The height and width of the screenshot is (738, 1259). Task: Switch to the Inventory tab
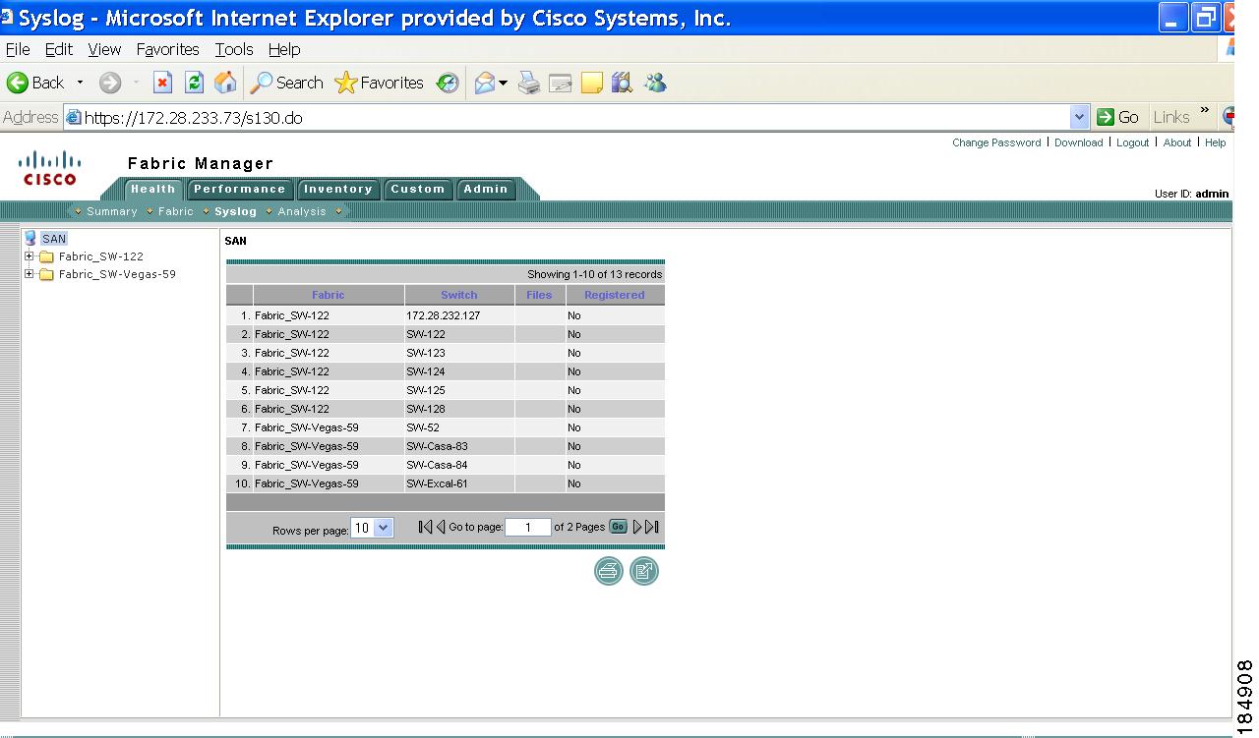(338, 190)
